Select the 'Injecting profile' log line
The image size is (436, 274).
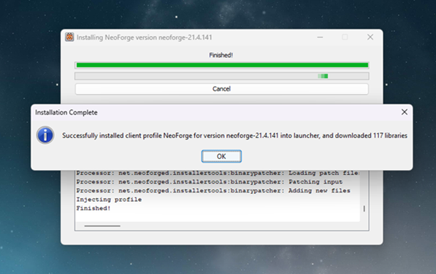(109, 200)
